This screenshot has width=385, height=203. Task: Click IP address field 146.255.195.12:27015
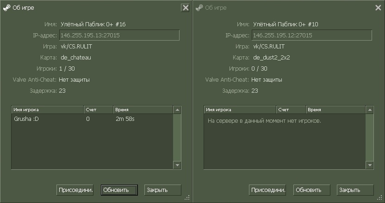[311, 36]
